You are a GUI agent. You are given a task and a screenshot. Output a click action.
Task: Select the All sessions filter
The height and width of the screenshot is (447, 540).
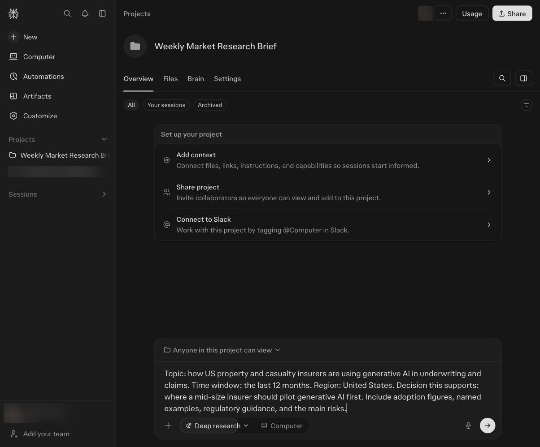click(131, 105)
